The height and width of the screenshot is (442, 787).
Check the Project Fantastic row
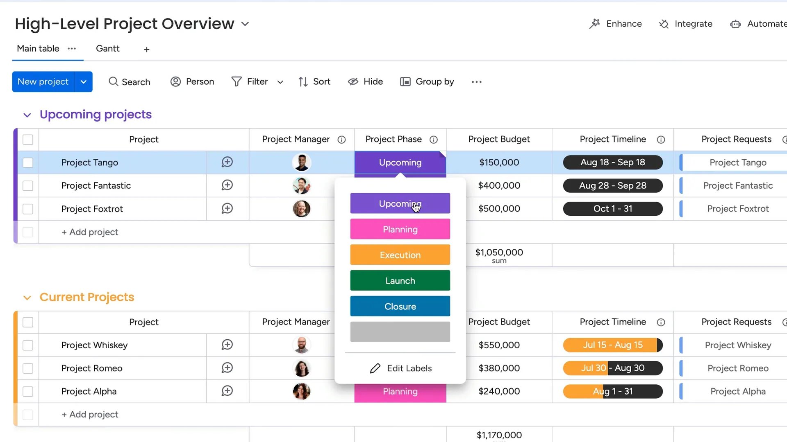pos(28,186)
